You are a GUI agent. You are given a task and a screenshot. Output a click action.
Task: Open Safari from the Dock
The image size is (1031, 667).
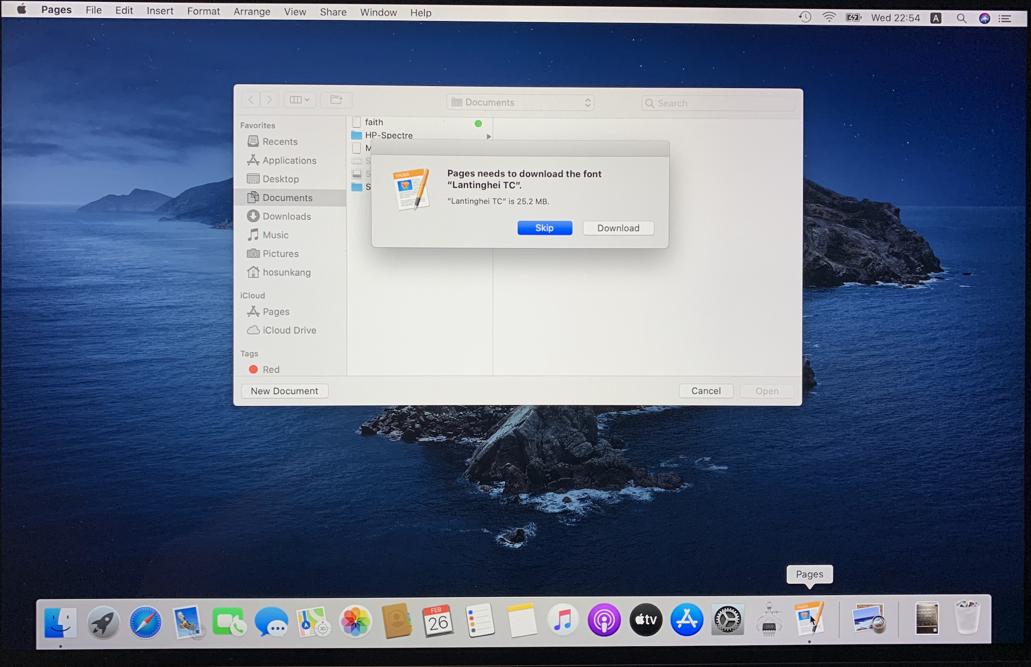146,622
